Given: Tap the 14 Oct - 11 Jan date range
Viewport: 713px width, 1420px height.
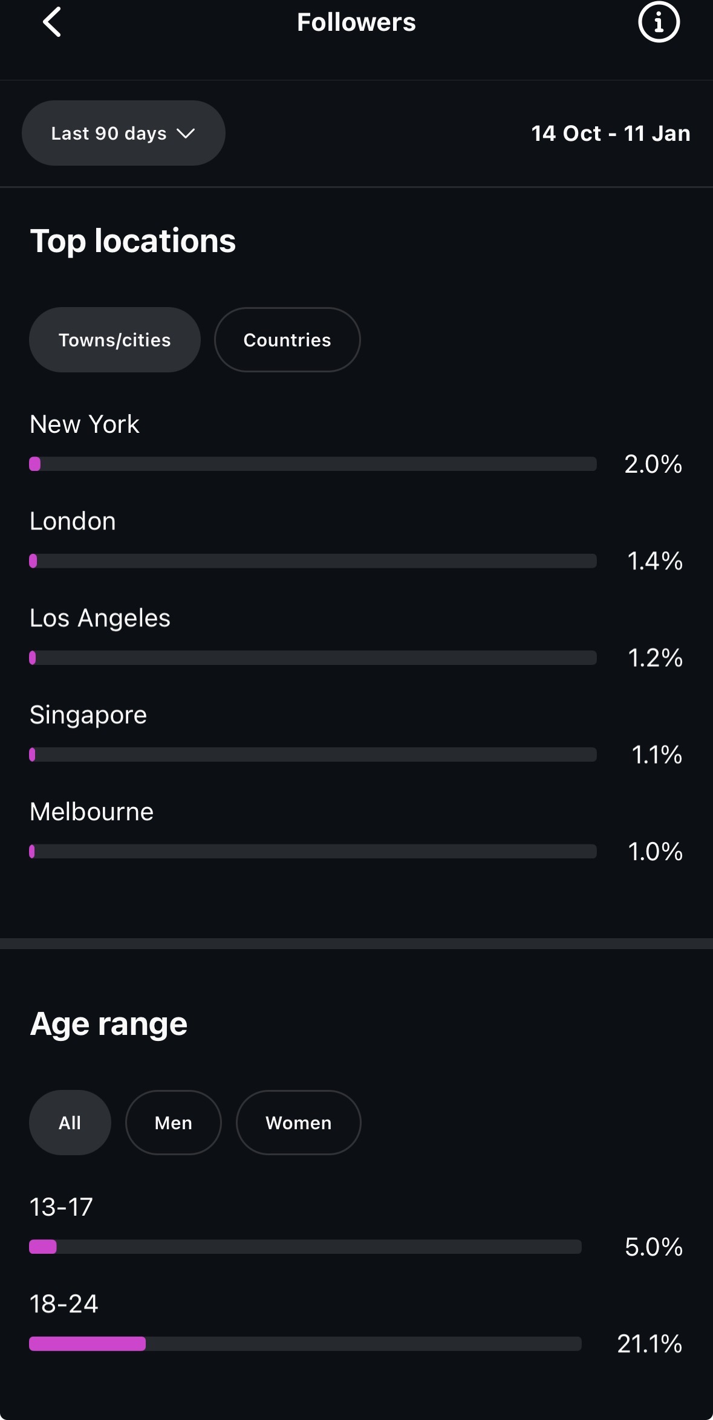Looking at the screenshot, I should [x=611, y=133].
